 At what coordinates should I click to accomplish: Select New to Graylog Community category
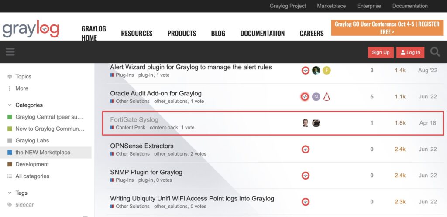pos(50,129)
